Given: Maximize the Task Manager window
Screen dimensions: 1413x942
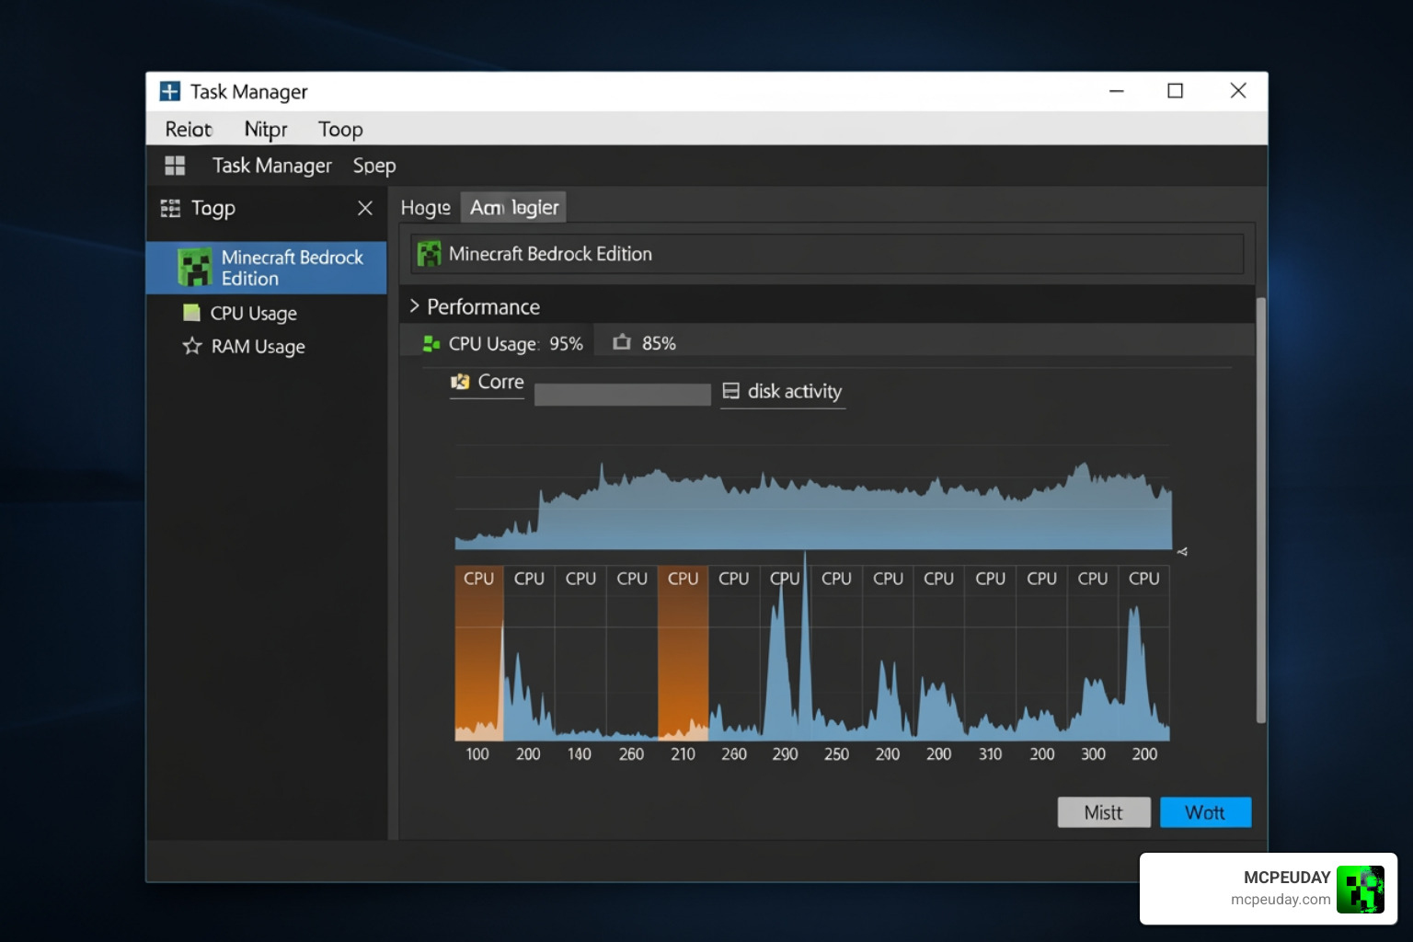Looking at the screenshot, I should click(x=1175, y=91).
